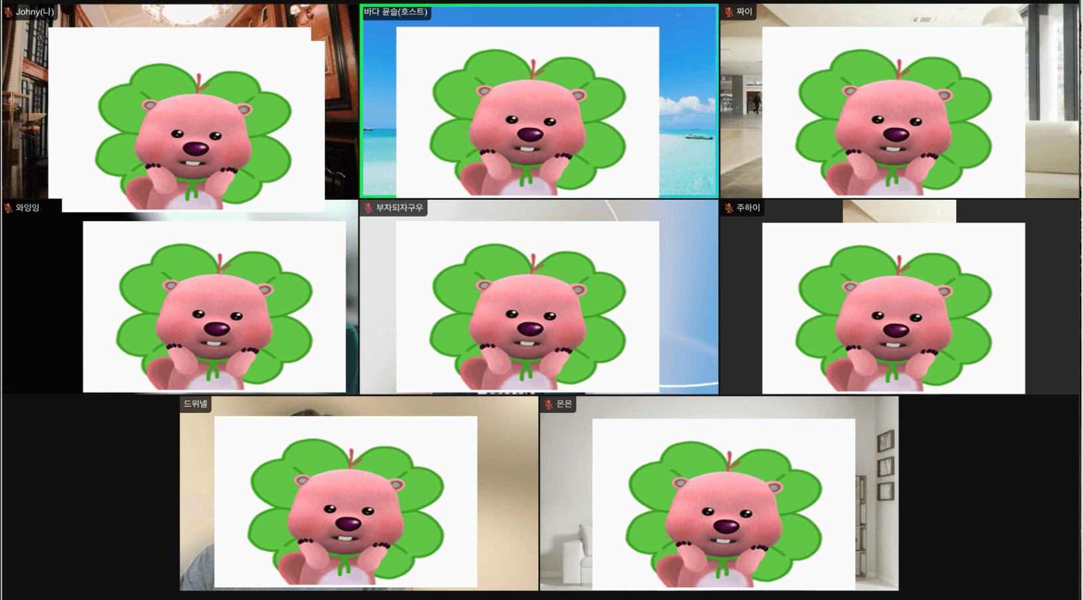Click the muted microphone icon beside 짜이
The width and height of the screenshot is (1083, 600).
coord(729,12)
